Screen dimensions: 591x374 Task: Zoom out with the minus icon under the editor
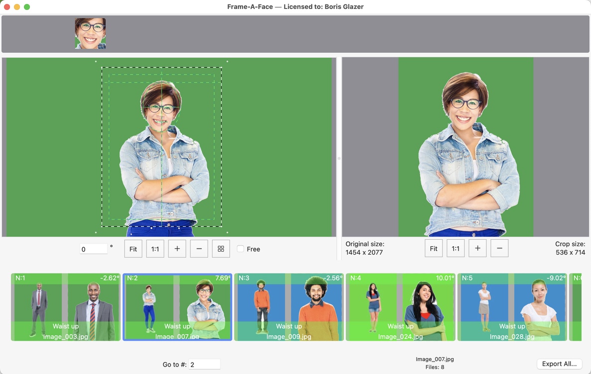[199, 249]
